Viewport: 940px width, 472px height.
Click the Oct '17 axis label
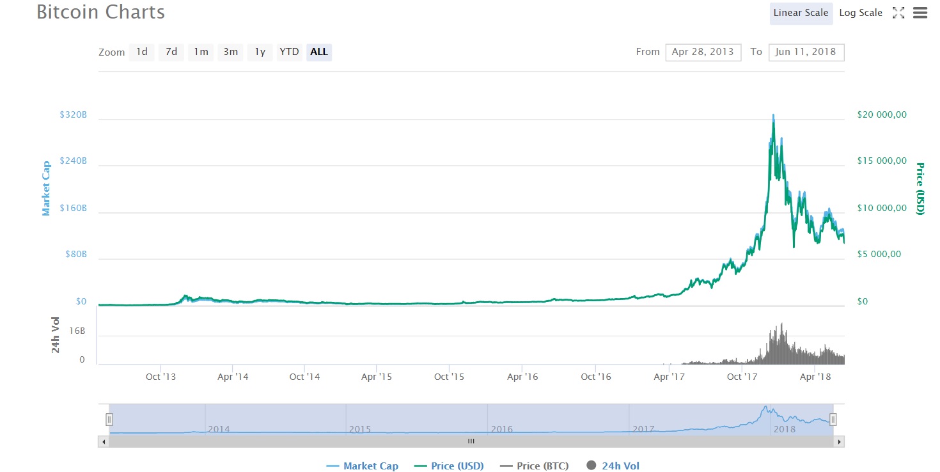coord(742,377)
